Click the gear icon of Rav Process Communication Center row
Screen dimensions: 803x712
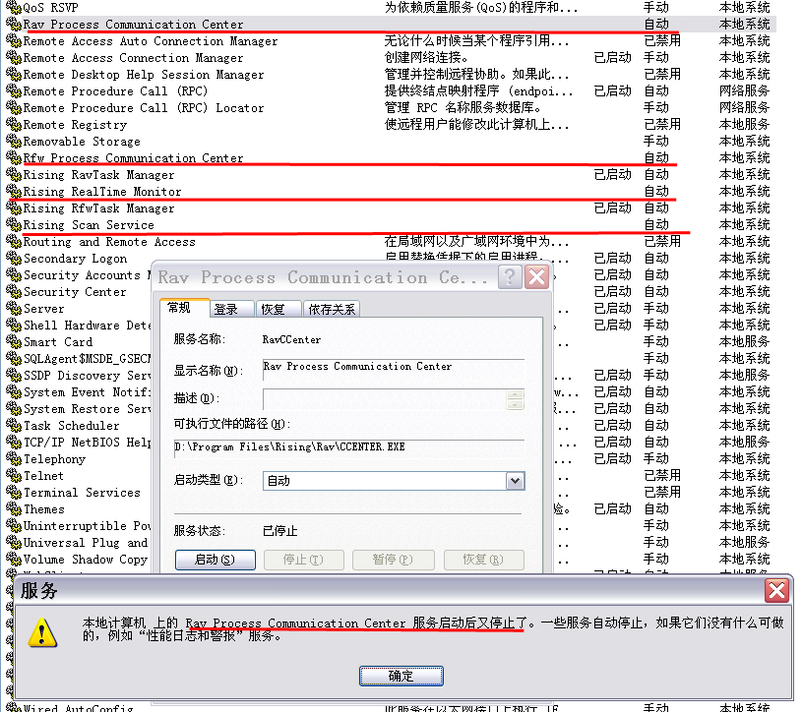(x=14, y=24)
